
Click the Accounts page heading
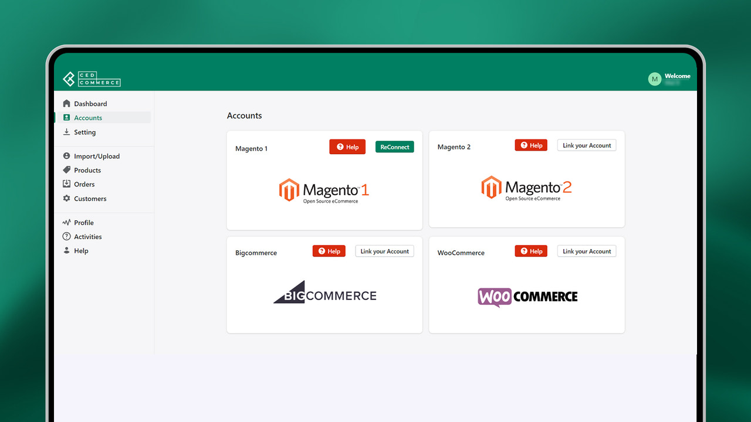245,115
